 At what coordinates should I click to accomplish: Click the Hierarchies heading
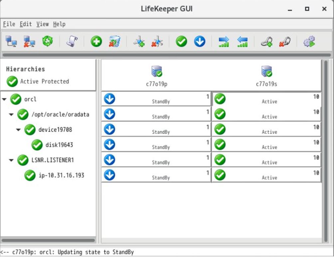pos(26,69)
